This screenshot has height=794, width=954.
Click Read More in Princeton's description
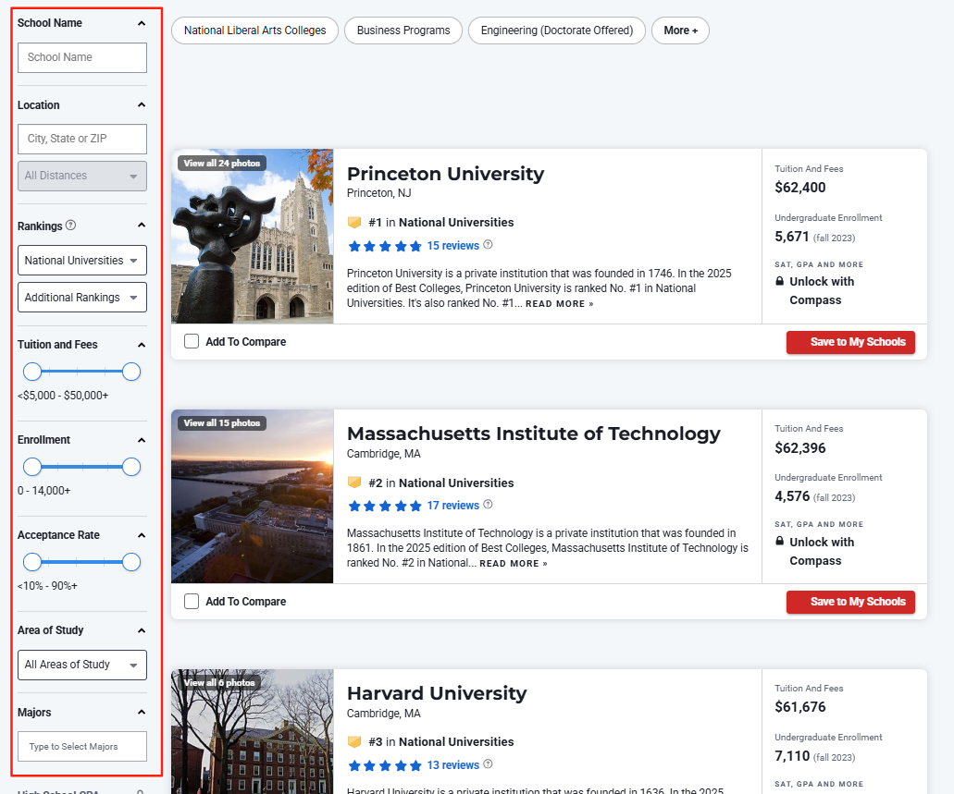[x=559, y=304]
